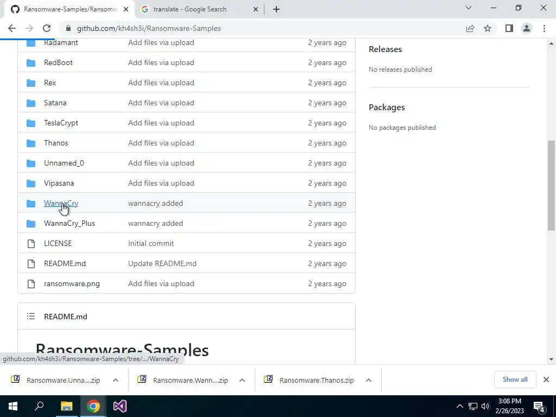Open the notification center icon
Screen dimensions: 556x417
(x=539, y=407)
